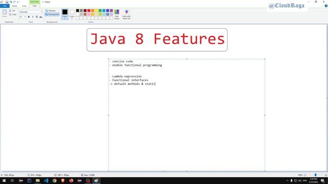Click the Paint Help icon
Viewport: 328px width, 184px height.
click(x=326, y=6)
